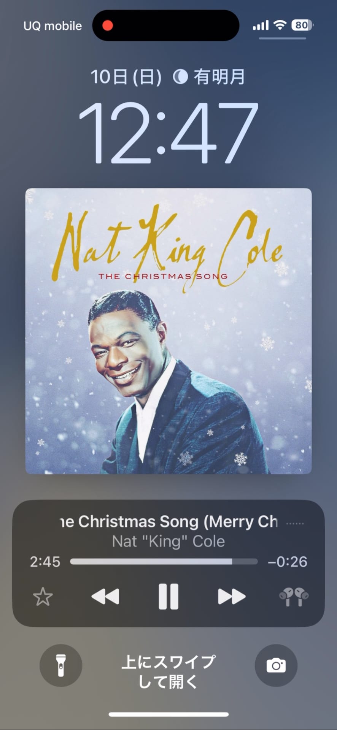Screen dimensions: 337x730
Task: Tap the home indicator bar
Action: (x=168, y=714)
